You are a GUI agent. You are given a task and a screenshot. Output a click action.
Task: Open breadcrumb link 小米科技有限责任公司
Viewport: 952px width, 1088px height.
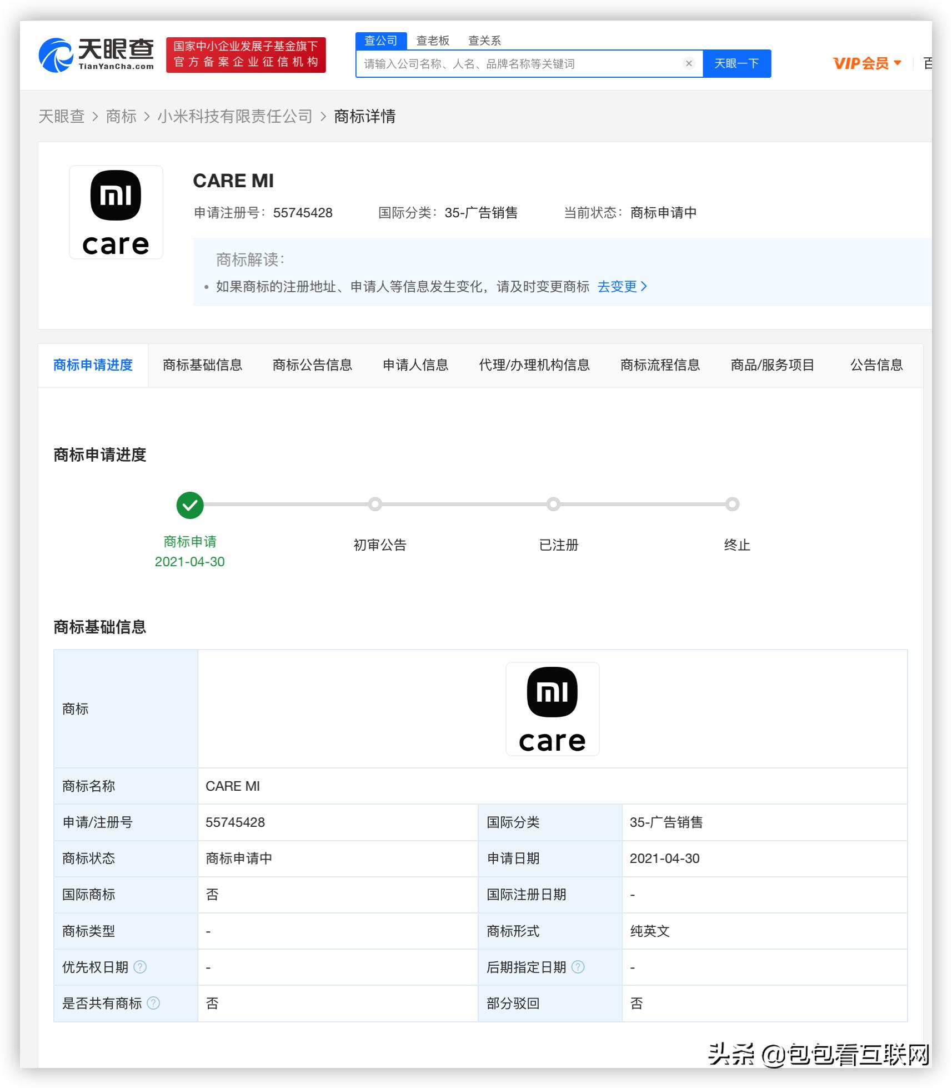pos(234,117)
